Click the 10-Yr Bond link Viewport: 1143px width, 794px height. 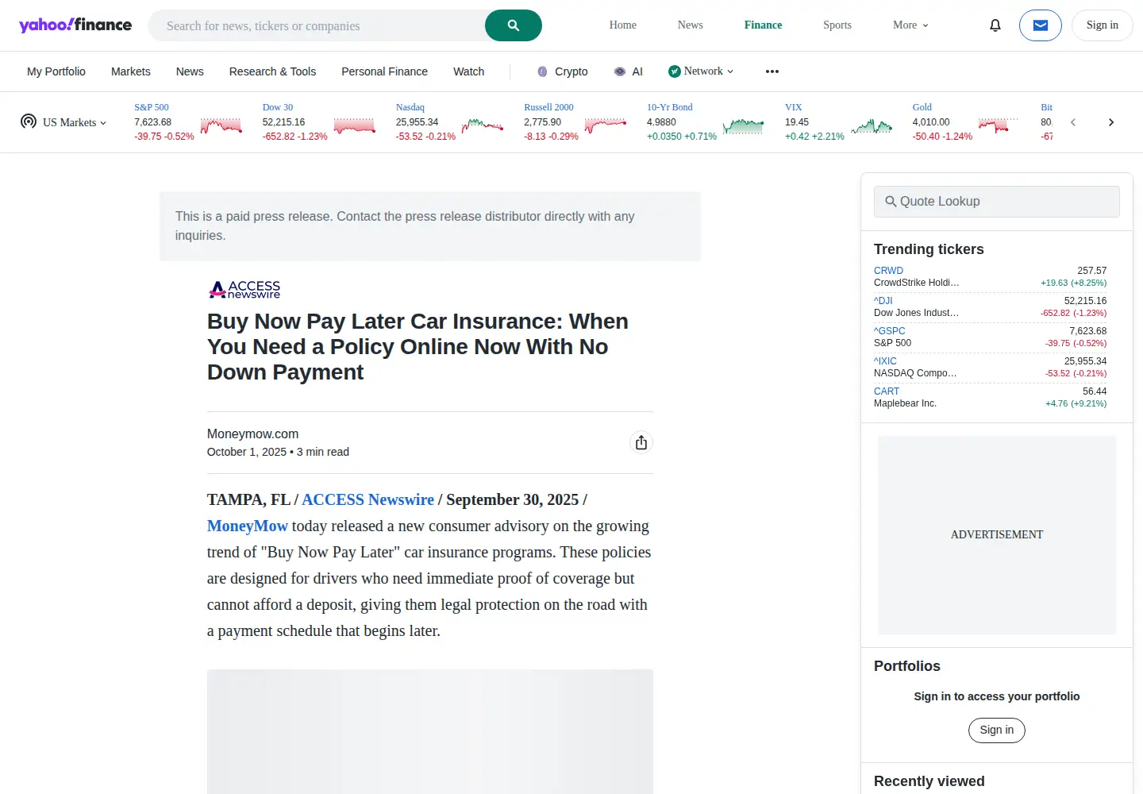(669, 107)
